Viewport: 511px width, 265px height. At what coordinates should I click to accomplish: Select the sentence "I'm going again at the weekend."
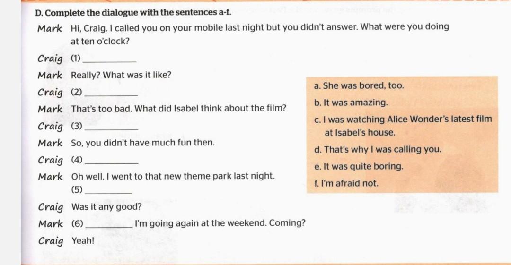[192, 223]
